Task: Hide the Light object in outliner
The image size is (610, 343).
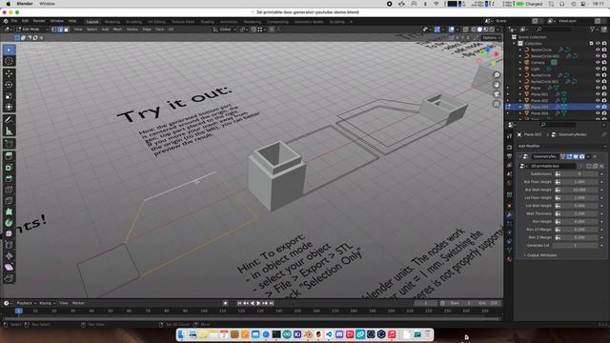Action: [x=598, y=69]
